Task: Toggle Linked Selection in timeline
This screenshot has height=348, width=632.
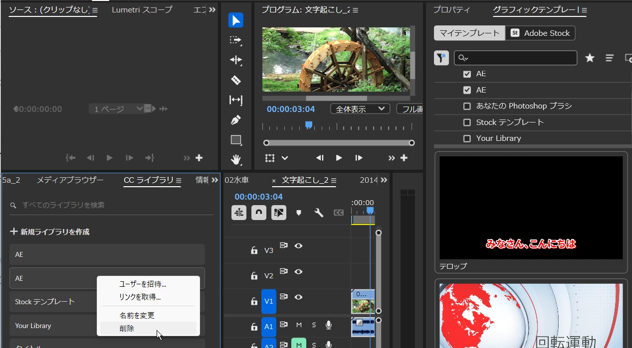Action: click(x=279, y=213)
